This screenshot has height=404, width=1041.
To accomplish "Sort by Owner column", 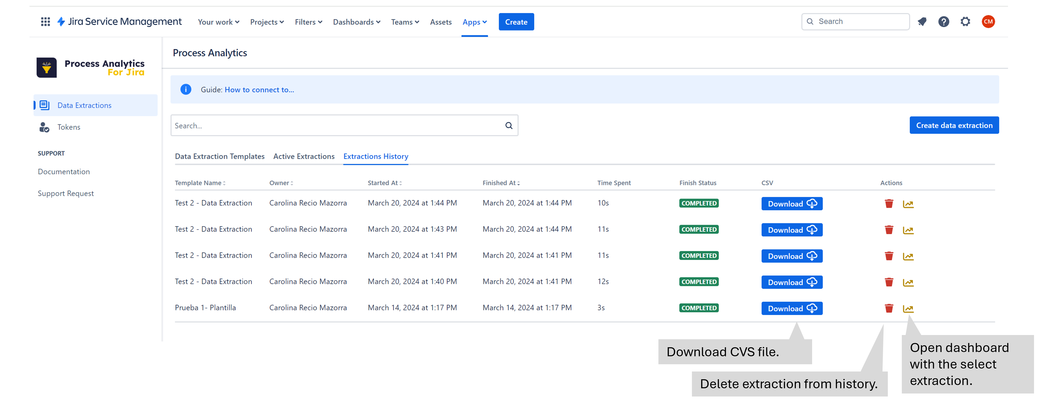I will (281, 183).
